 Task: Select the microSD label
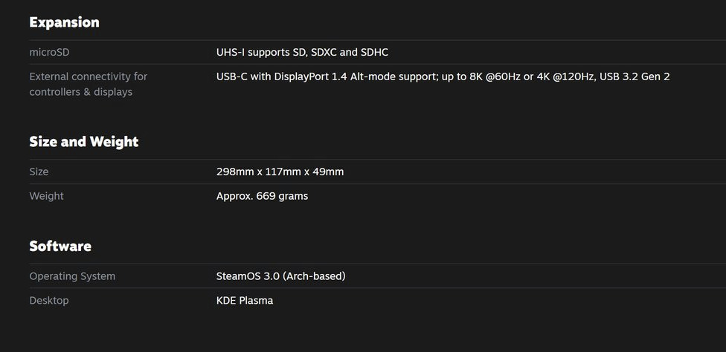coord(49,53)
